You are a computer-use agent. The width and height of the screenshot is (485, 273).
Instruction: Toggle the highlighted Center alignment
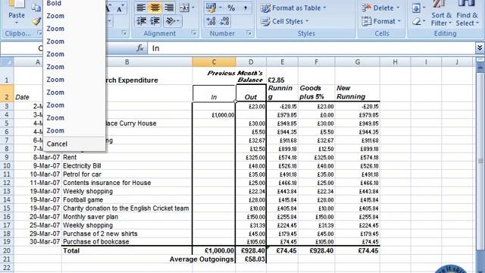pos(155,8)
